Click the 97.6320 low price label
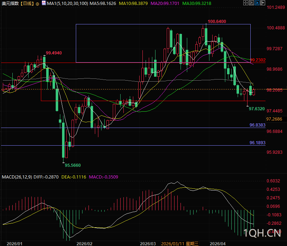The width and height of the screenshot is (287, 246). pyautogui.click(x=257, y=109)
